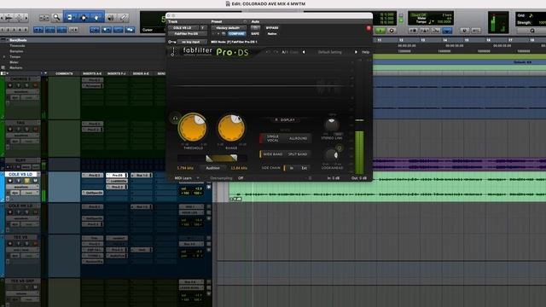Click the Pro-DS redo arrow
Image resolution: width=546 pixels, height=307 pixels.
tap(276, 52)
